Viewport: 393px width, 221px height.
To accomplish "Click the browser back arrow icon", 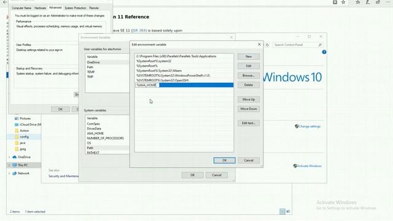I will pyautogui.click(x=4, y=2).
